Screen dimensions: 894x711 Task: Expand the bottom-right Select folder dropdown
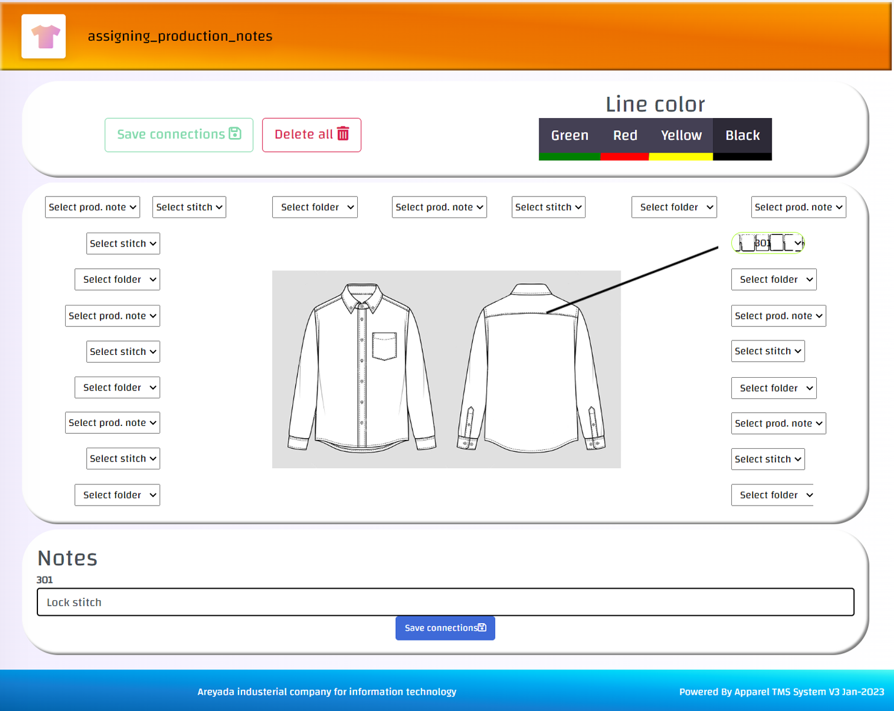click(x=774, y=495)
